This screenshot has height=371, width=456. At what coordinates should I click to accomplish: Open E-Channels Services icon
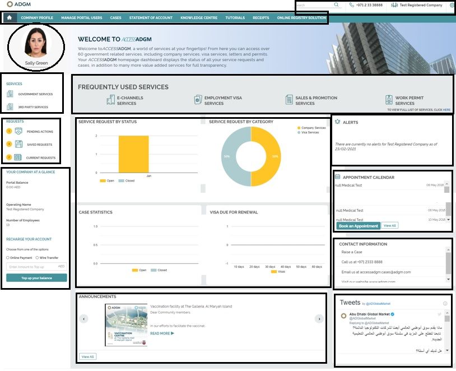[110, 100]
